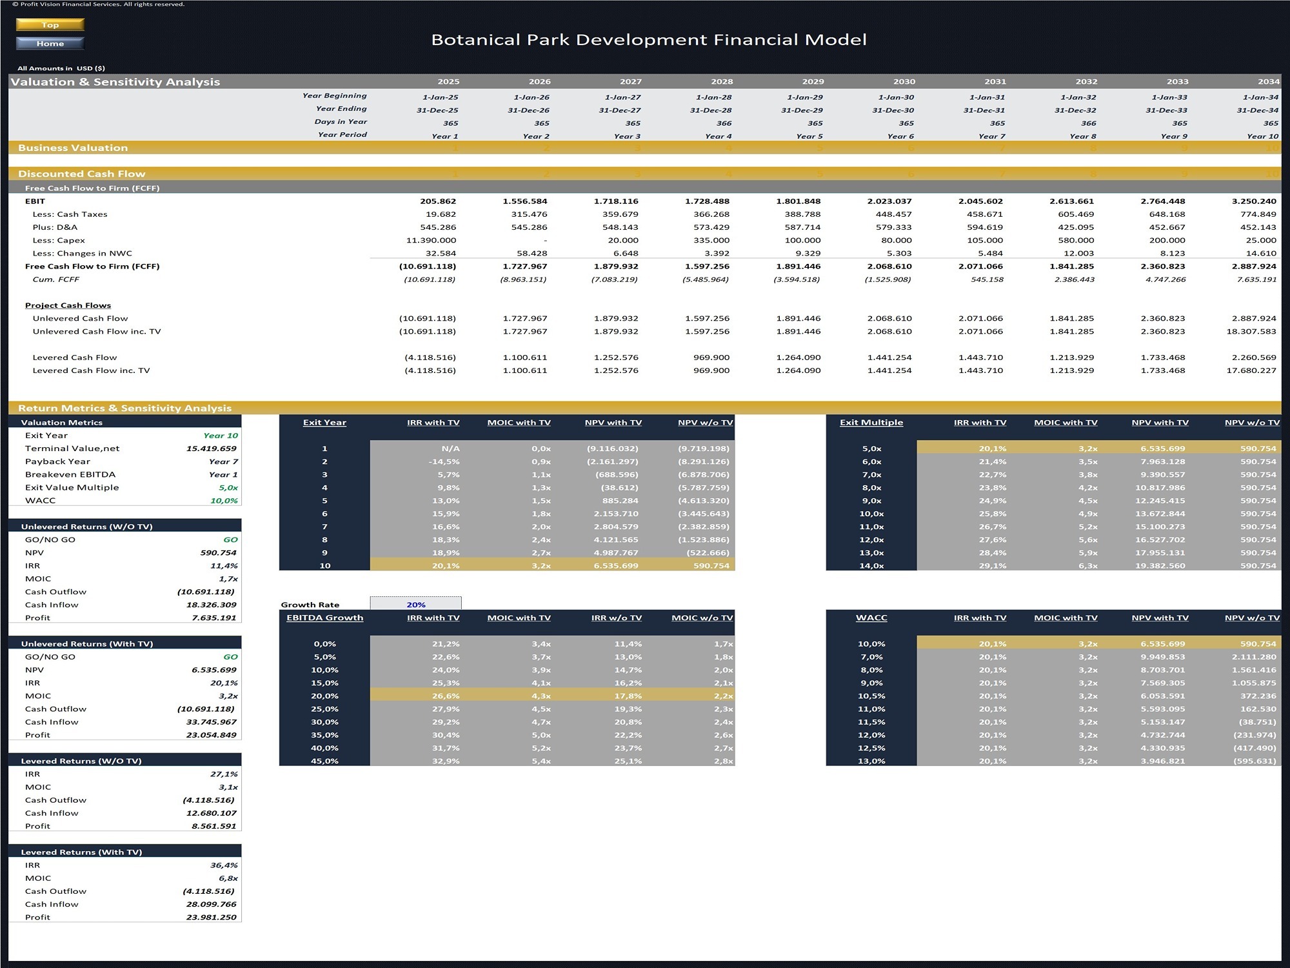Image resolution: width=1290 pixels, height=968 pixels.
Task: Click the Levered W/O TV IRR 27,1%
Action: pyautogui.click(x=224, y=774)
